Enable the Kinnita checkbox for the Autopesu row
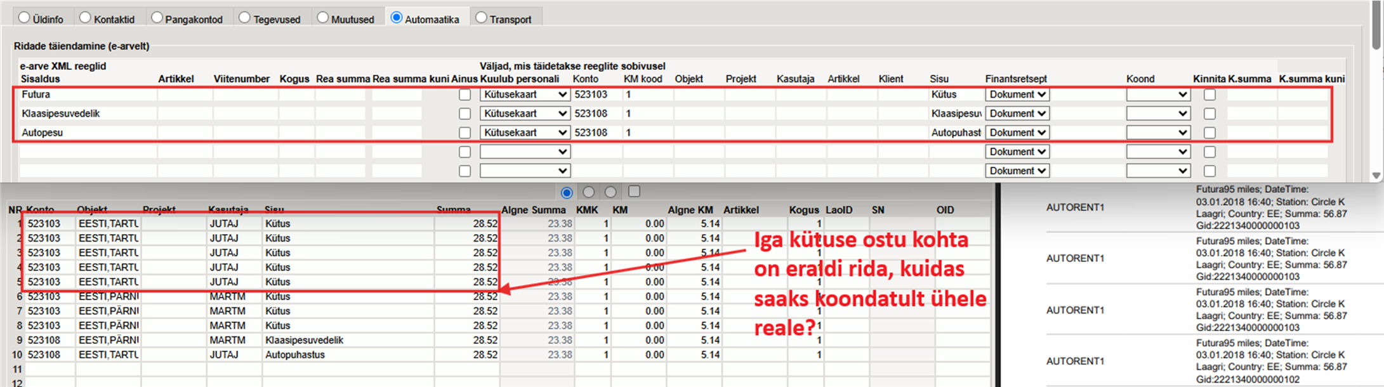 (1209, 133)
